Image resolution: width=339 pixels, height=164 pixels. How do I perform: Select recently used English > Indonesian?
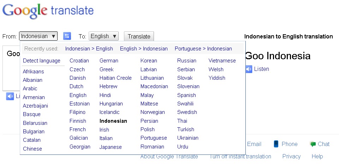144,49
